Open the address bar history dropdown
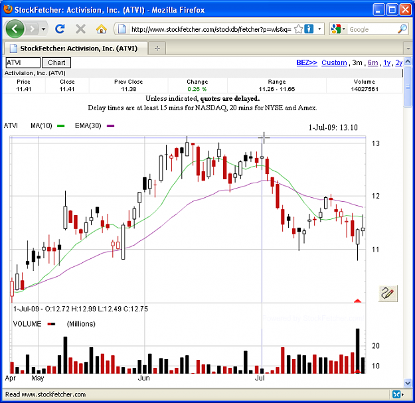Screen dimensions: 415x403 click(x=319, y=29)
